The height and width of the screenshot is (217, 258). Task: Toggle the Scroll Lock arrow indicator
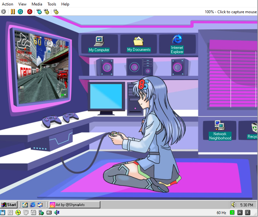pyautogui.click(x=248, y=212)
